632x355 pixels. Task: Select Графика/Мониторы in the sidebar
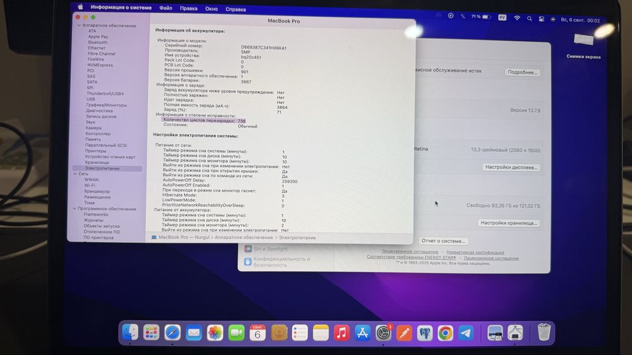[106, 105]
